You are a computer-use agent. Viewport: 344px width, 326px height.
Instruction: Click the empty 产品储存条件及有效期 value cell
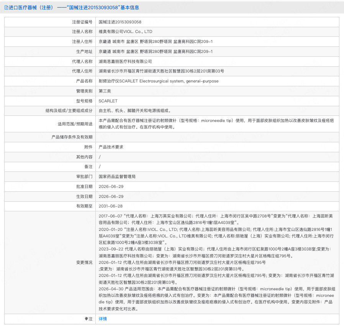click(x=217, y=137)
